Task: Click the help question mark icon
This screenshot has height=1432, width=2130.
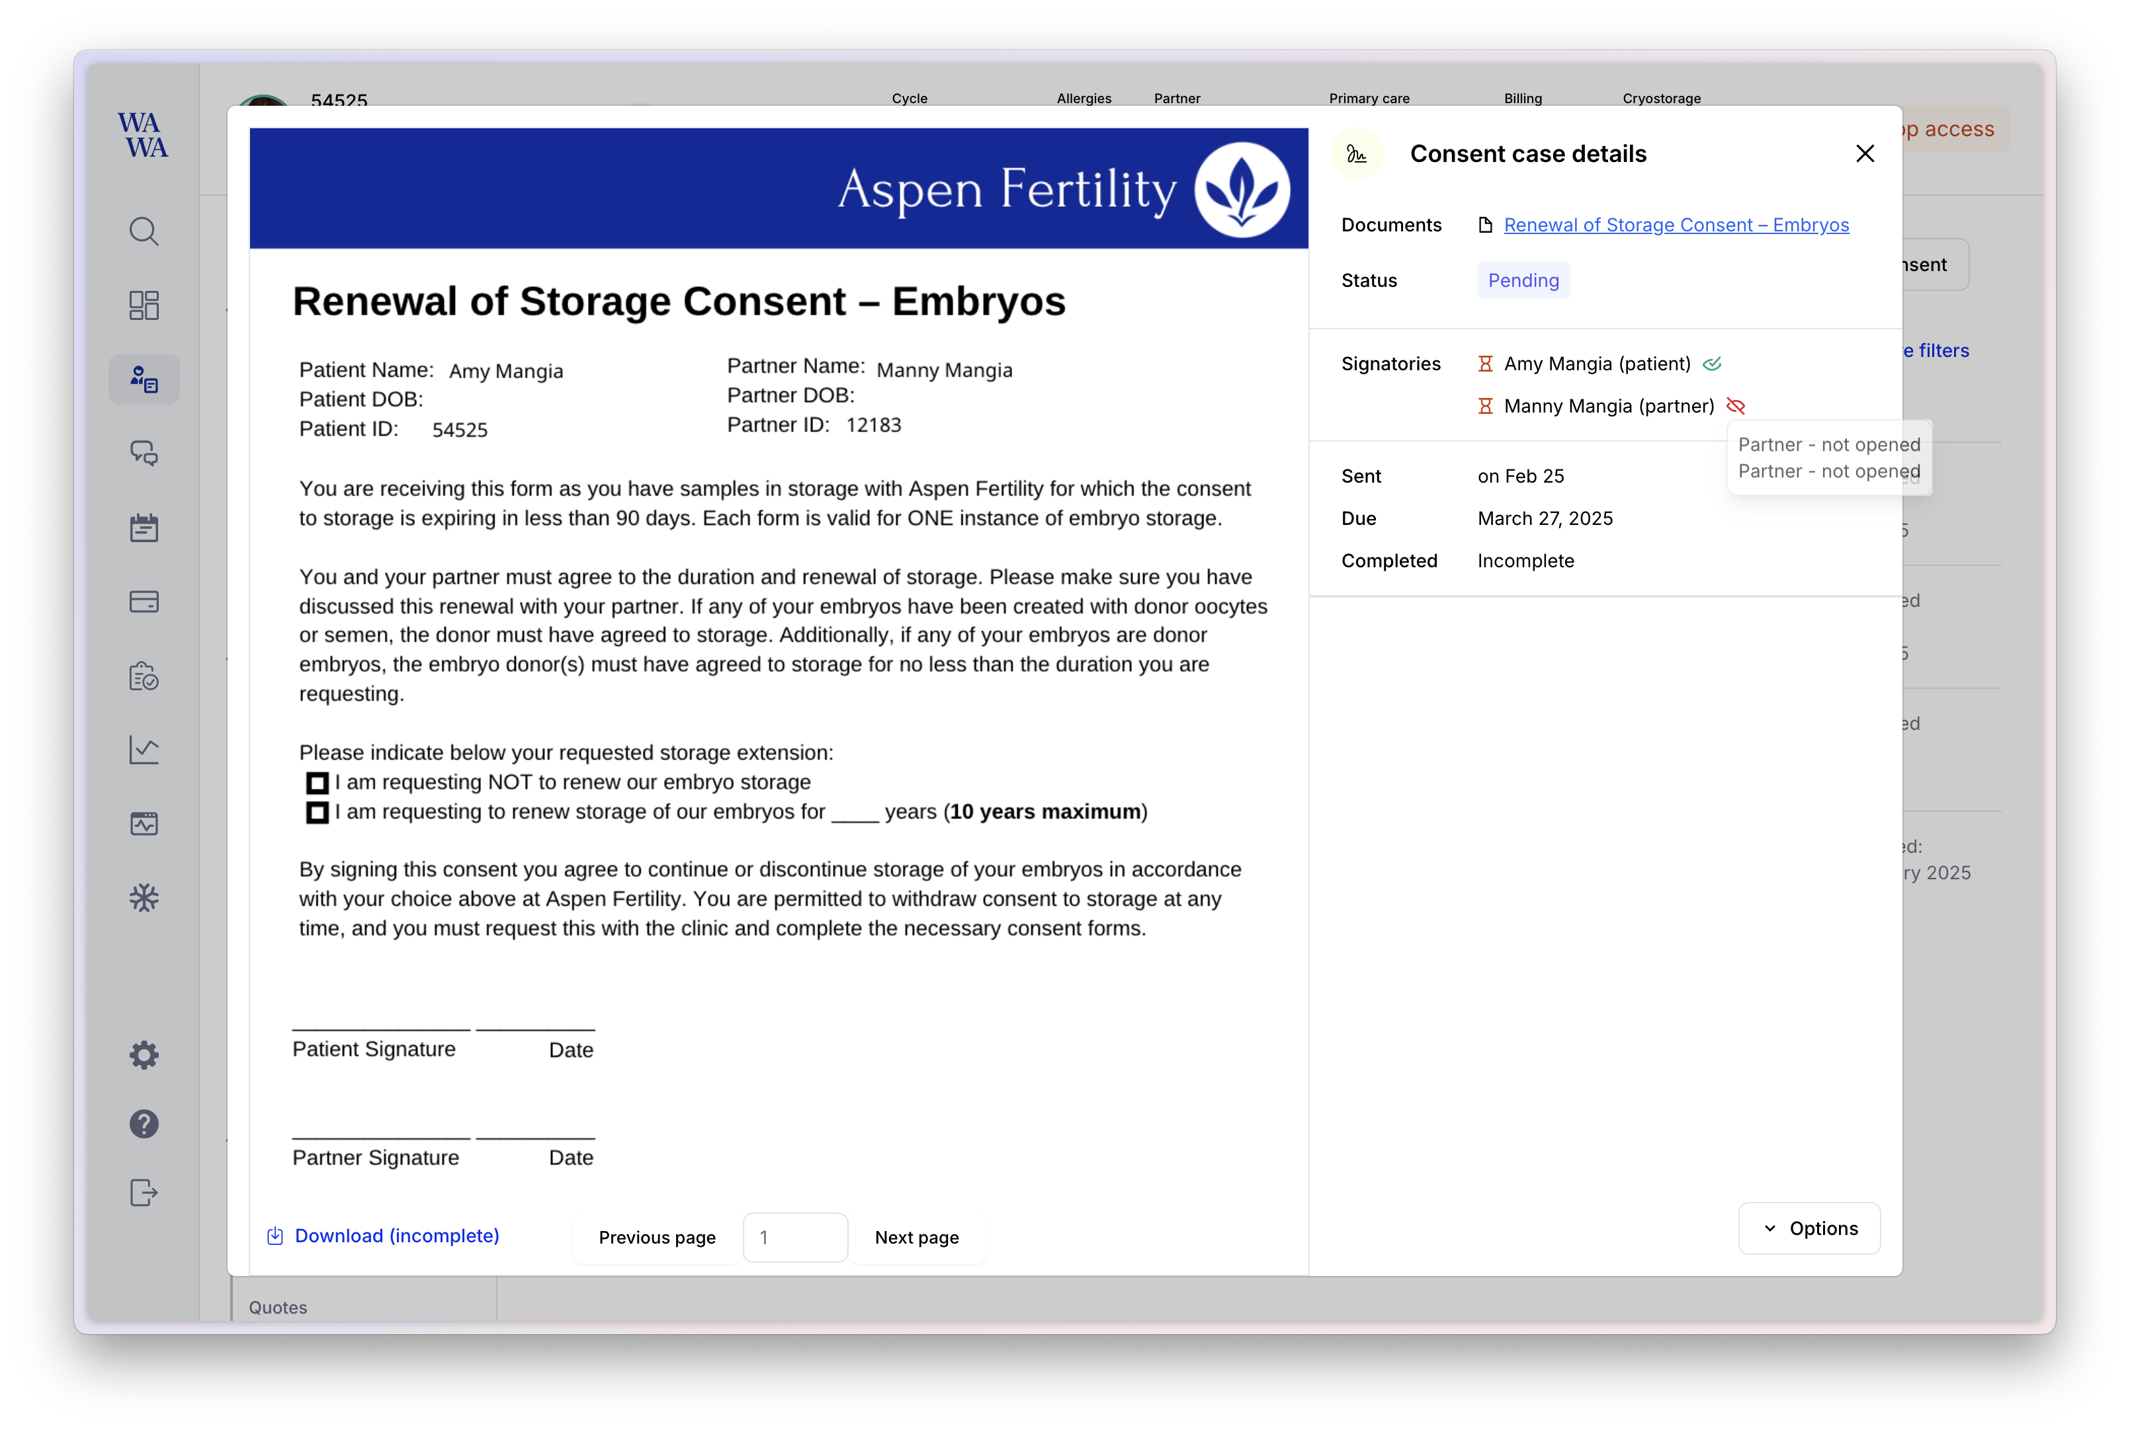Action: pos(144,1124)
